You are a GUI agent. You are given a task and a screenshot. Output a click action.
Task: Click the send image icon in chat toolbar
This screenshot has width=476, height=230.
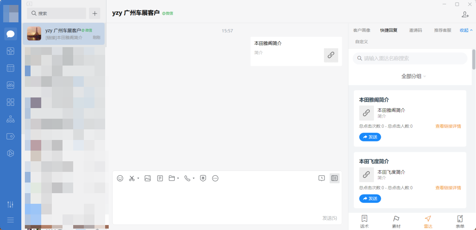[x=148, y=178]
